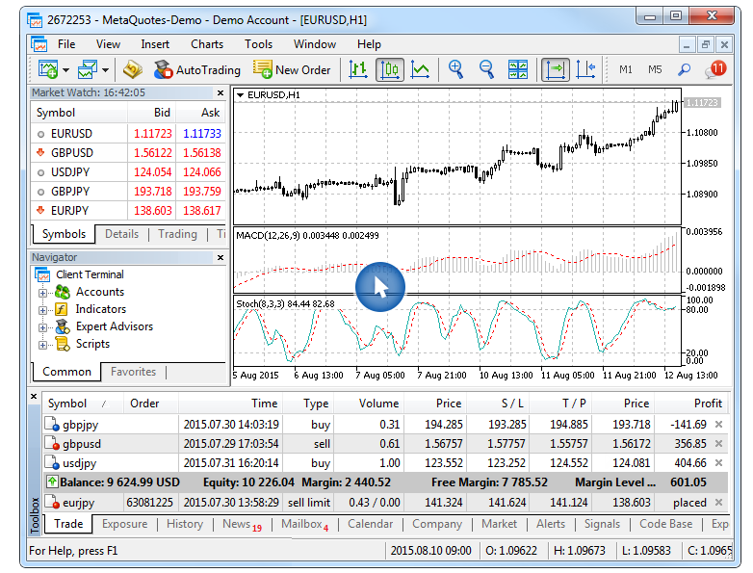This screenshot has height=573, width=753.
Task: Toggle the AutoTrading button
Action: click(196, 69)
